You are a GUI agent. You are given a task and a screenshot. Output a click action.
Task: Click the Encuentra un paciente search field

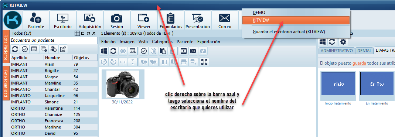point(54,40)
